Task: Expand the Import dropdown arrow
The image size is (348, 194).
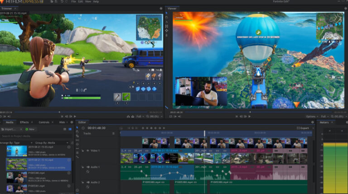Action: (21, 129)
